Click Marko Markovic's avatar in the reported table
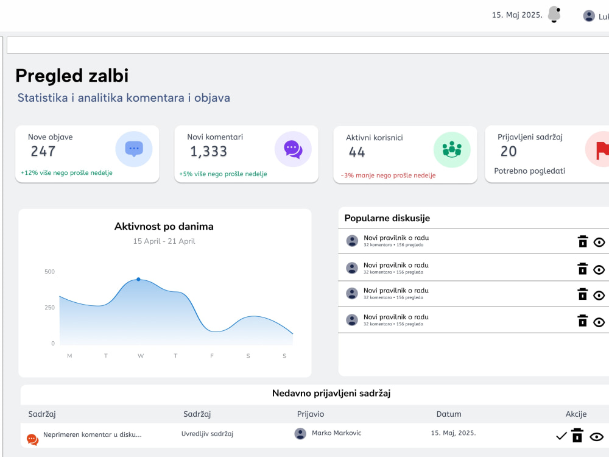Image resolution: width=609 pixels, height=457 pixels. [300, 433]
